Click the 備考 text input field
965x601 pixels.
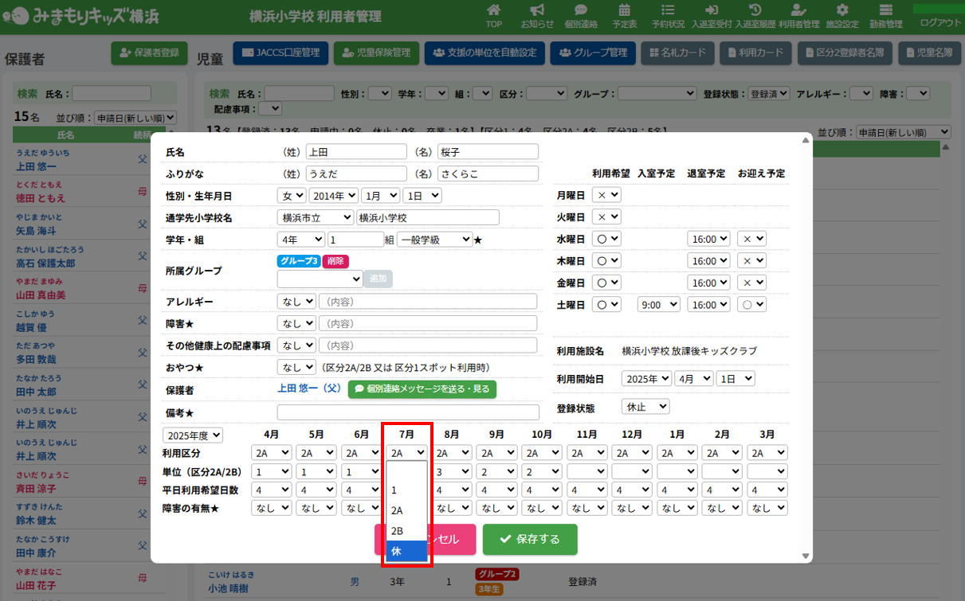tap(408, 412)
